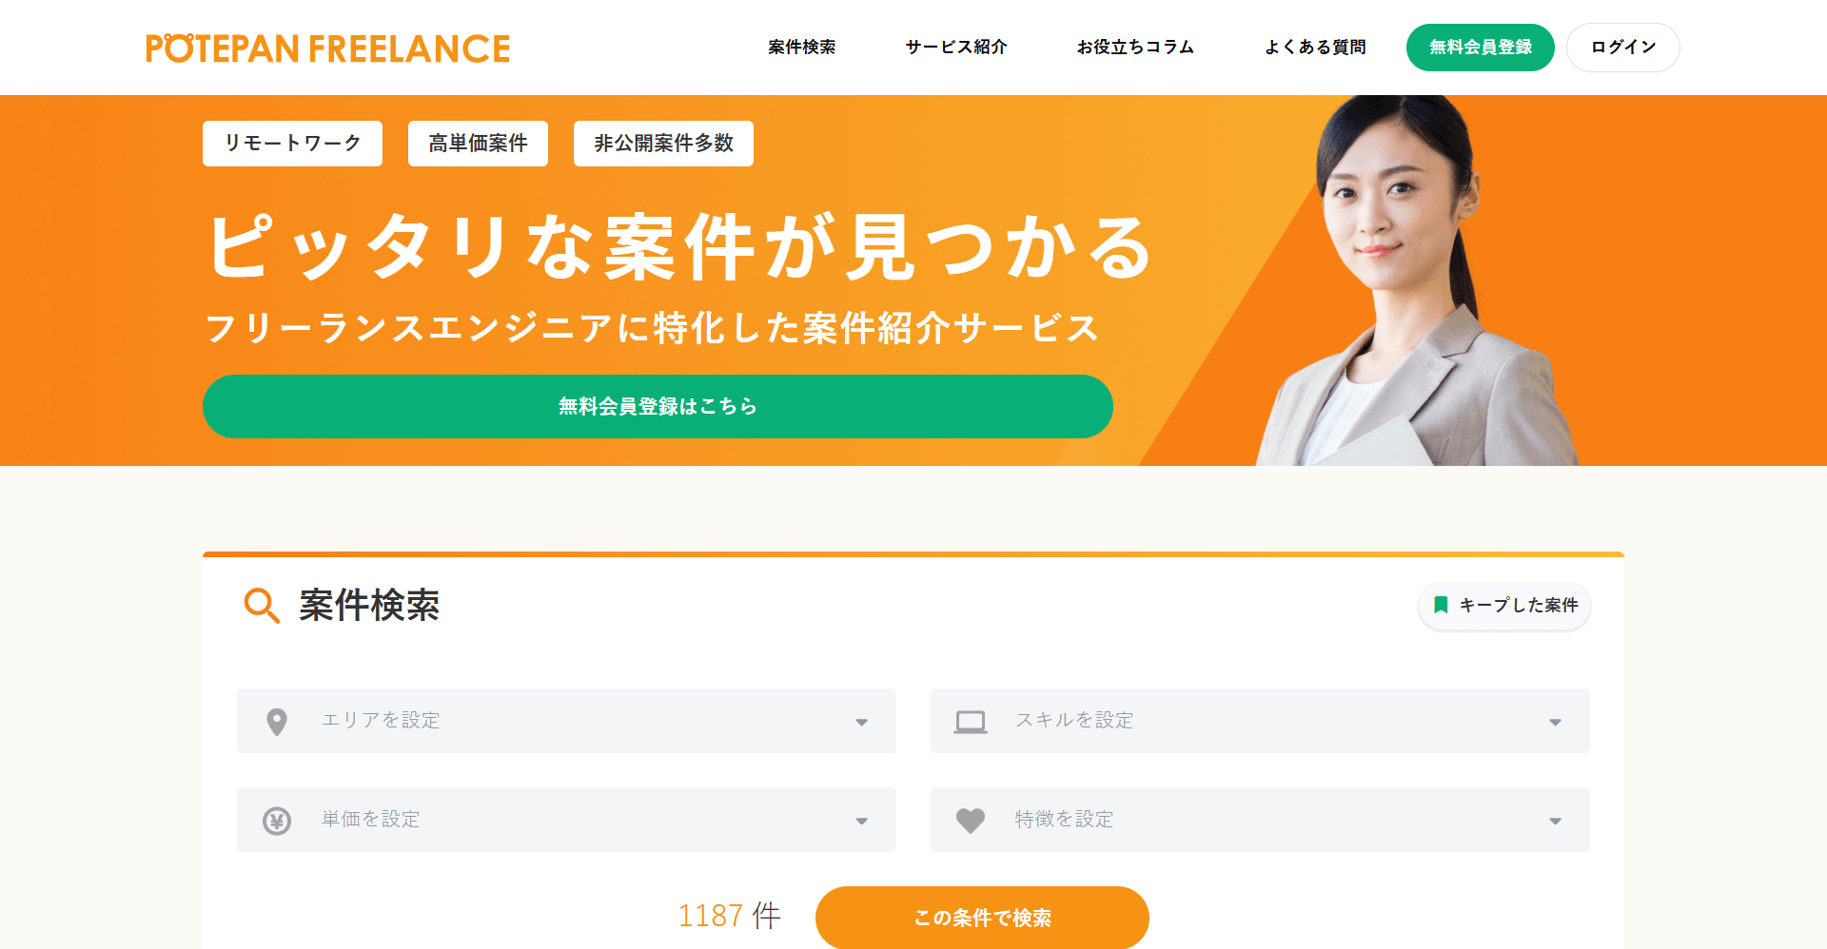
Task: Click the heart feature icon
Action: click(x=971, y=820)
